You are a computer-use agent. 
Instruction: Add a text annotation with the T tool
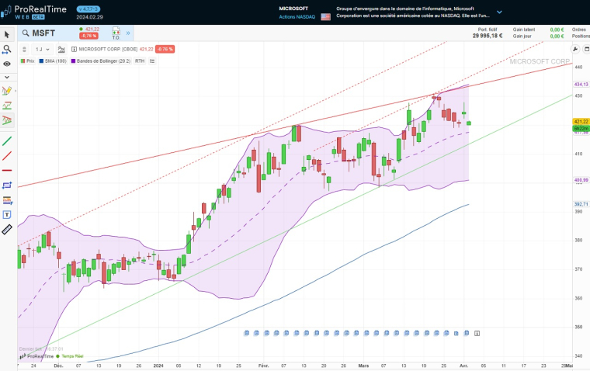(x=7, y=214)
